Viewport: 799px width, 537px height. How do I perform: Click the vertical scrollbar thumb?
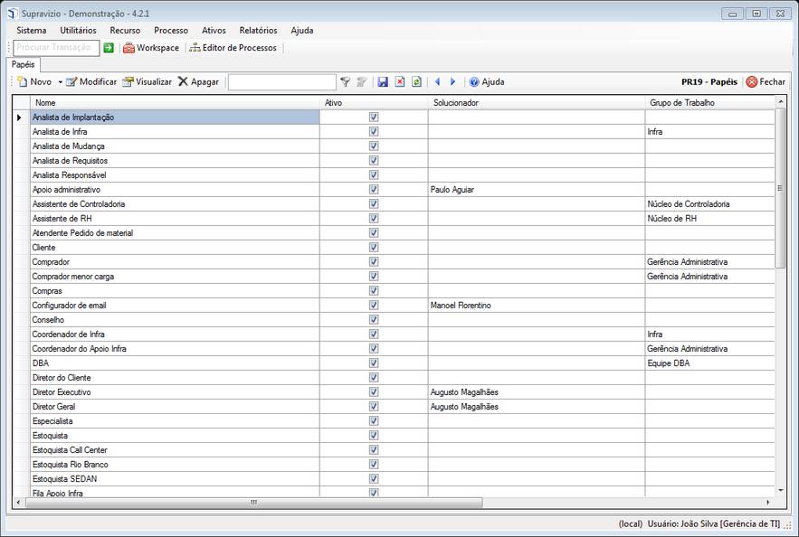coord(780,188)
